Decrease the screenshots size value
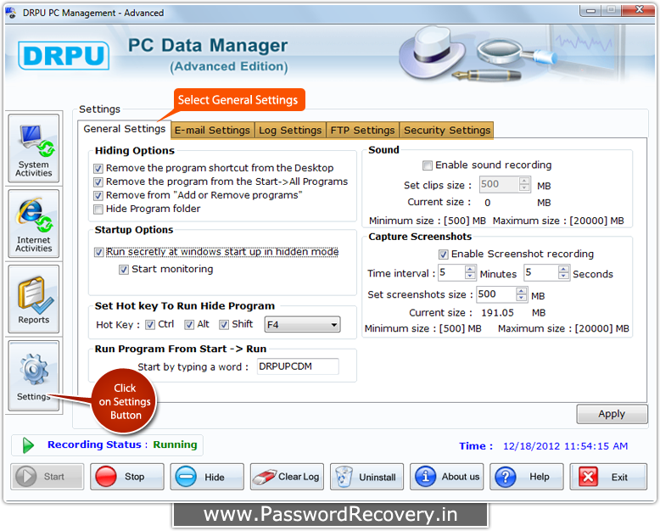Screen dimensions: 660x531 (522, 298)
